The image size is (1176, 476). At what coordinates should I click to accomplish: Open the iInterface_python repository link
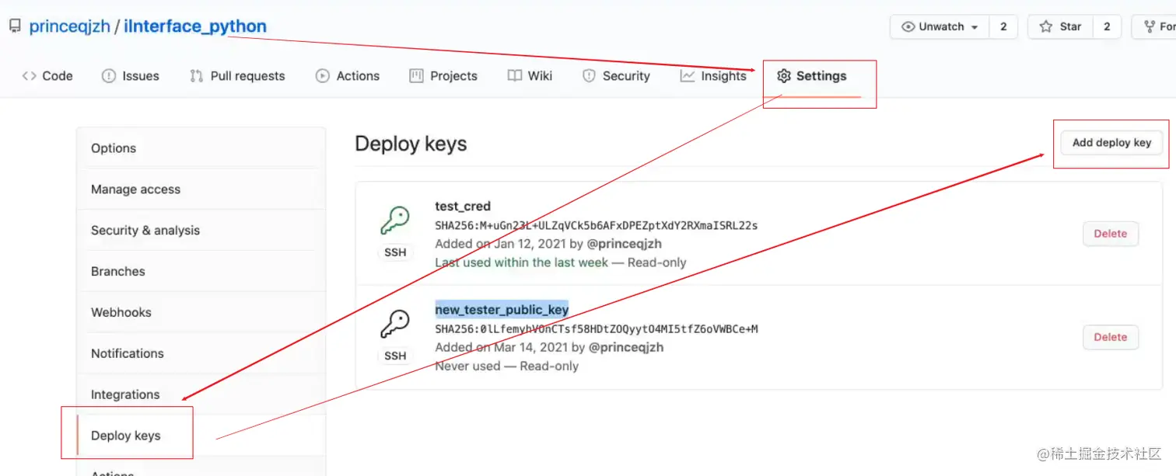[195, 26]
